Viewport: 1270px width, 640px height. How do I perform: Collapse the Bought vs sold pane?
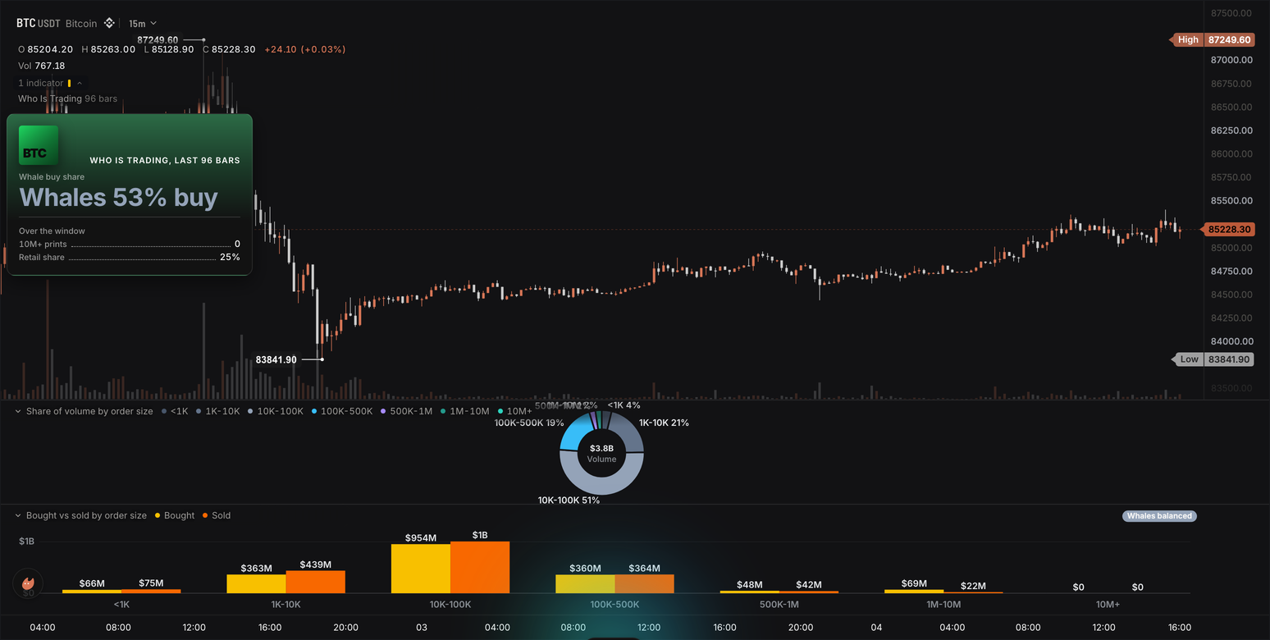(18, 515)
